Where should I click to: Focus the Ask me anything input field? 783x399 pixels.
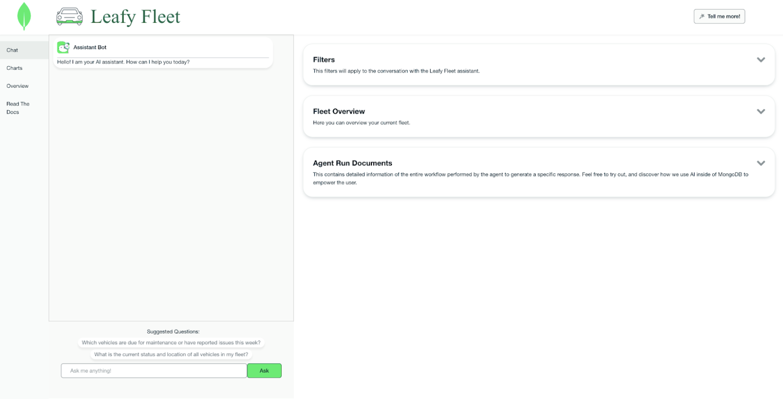coord(154,371)
